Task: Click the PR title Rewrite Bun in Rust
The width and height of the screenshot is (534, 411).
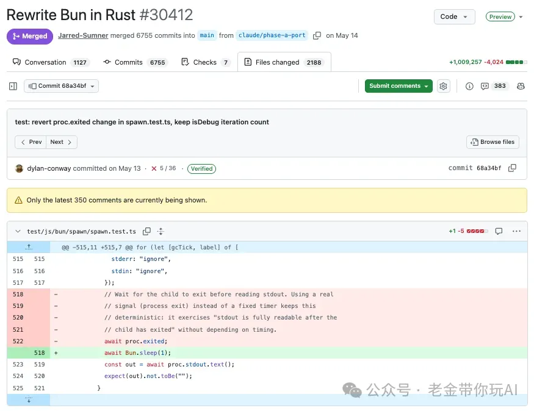Action: coord(71,15)
